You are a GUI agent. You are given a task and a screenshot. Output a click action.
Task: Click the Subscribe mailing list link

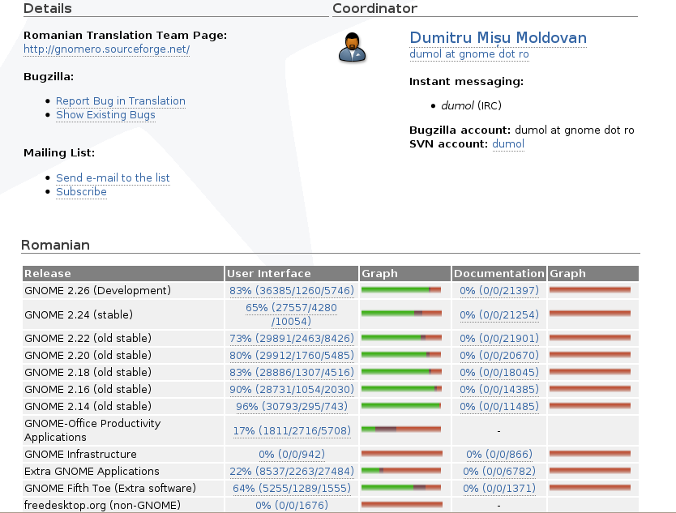[82, 191]
